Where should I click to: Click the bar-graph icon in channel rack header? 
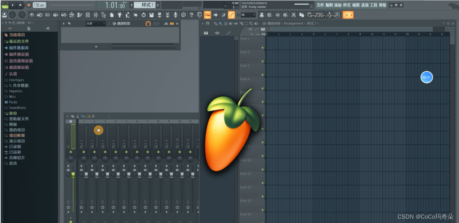(166, 23)
